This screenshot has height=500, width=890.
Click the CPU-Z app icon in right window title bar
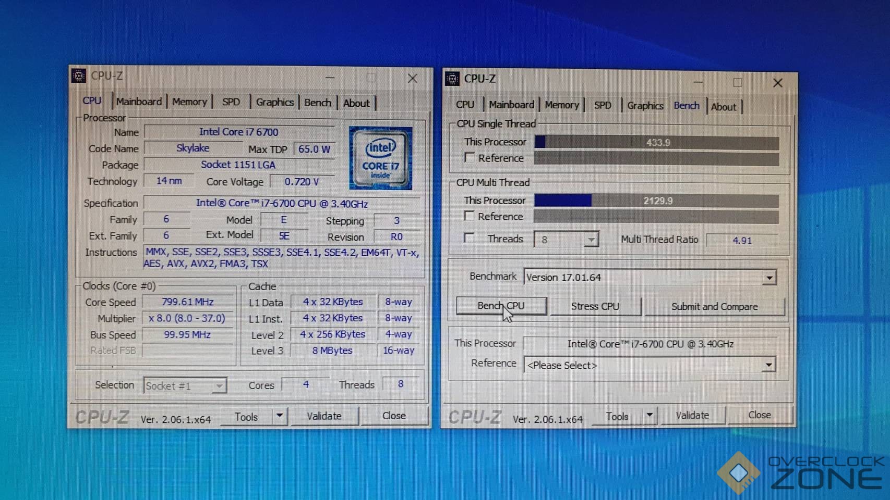pos(452,79)
